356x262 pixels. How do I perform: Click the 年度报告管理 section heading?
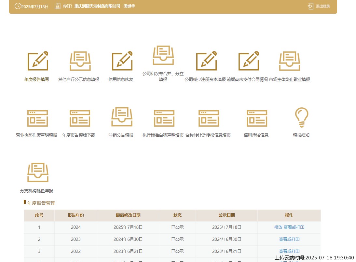pos(41,203)
